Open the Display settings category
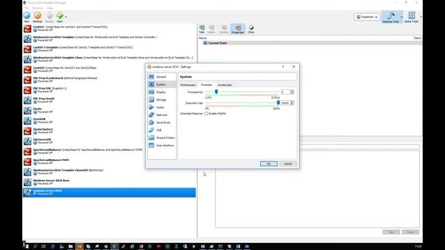 (x=161, y=92)
